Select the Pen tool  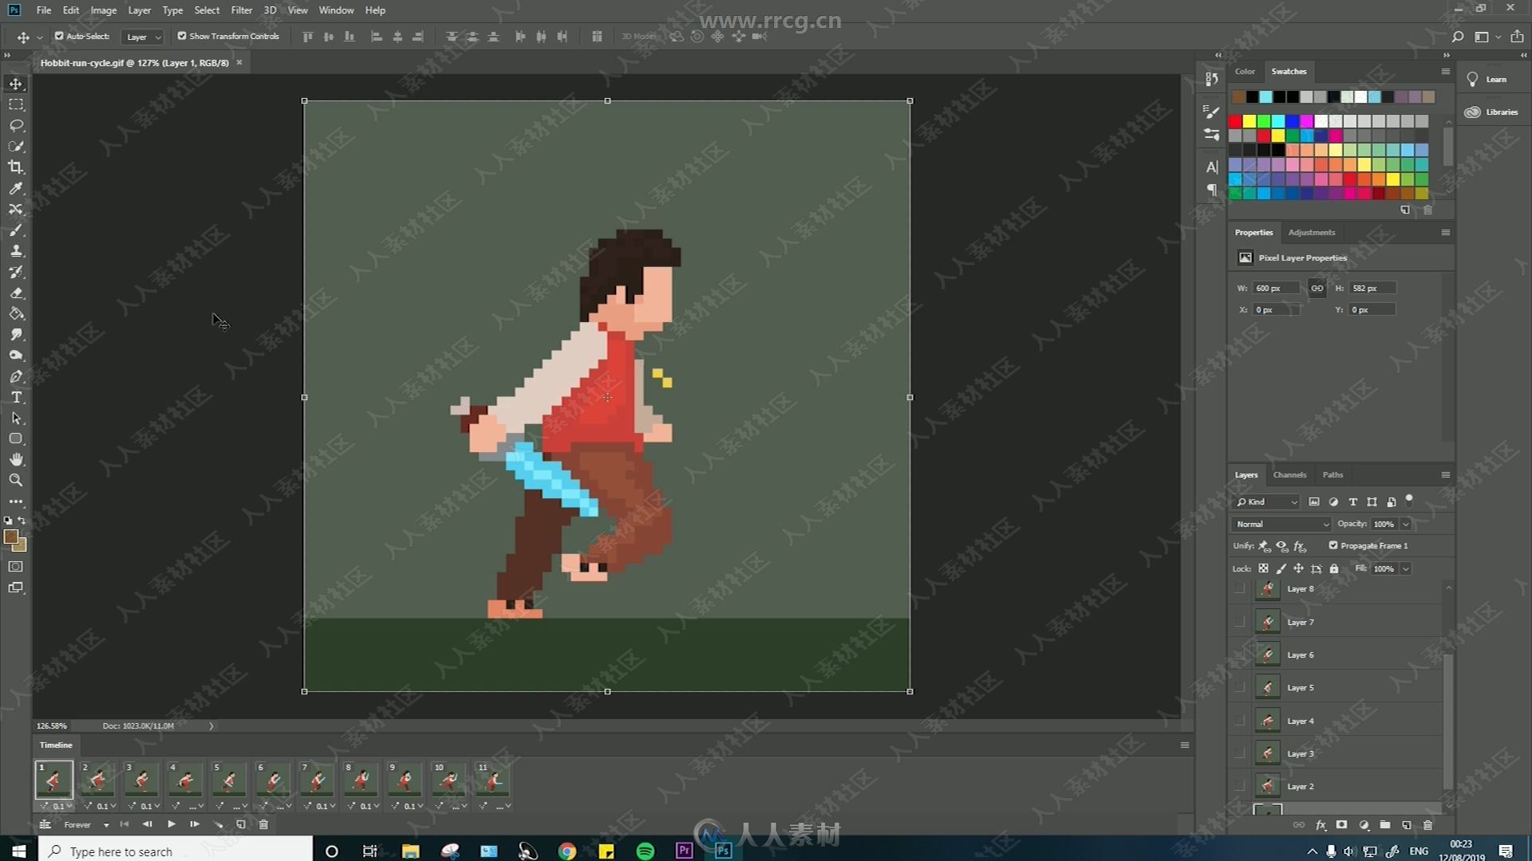[16, 376]
